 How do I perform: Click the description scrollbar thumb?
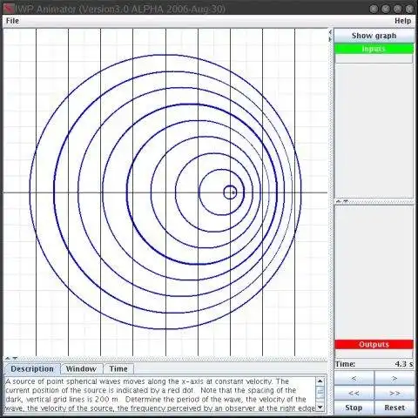320,393
